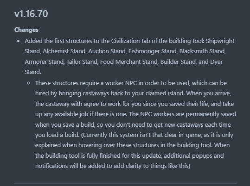Image resolution: width=250 pixels, height=186 pixels.
Task: Click the horizontal divider line below the changelog
Action: click(x=126, y=184)
